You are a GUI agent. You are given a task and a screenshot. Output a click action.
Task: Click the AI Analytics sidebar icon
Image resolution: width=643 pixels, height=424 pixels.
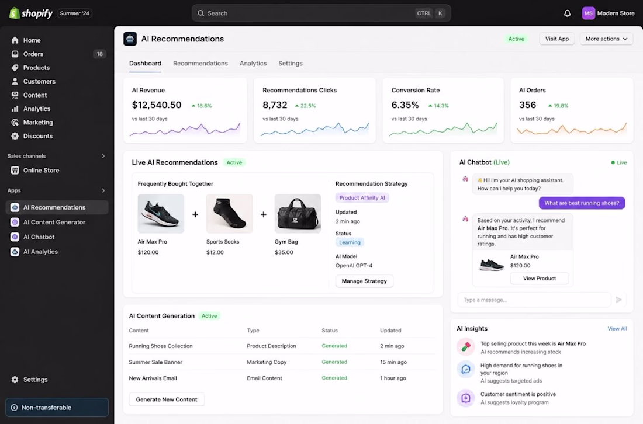click(x=15, y=252)
